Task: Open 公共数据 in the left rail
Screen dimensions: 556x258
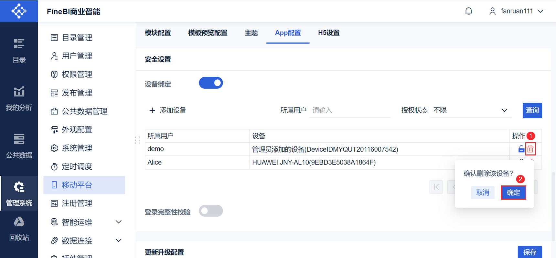Action: pos(19,146)
